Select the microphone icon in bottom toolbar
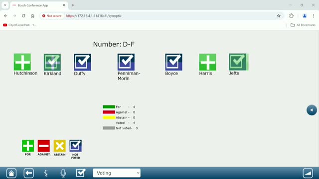This screenshot has height=179, width=319. click(63, 173)
